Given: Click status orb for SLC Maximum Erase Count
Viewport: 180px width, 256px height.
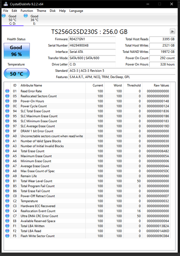Looking at the screenshot, I should tap(7, 116).
